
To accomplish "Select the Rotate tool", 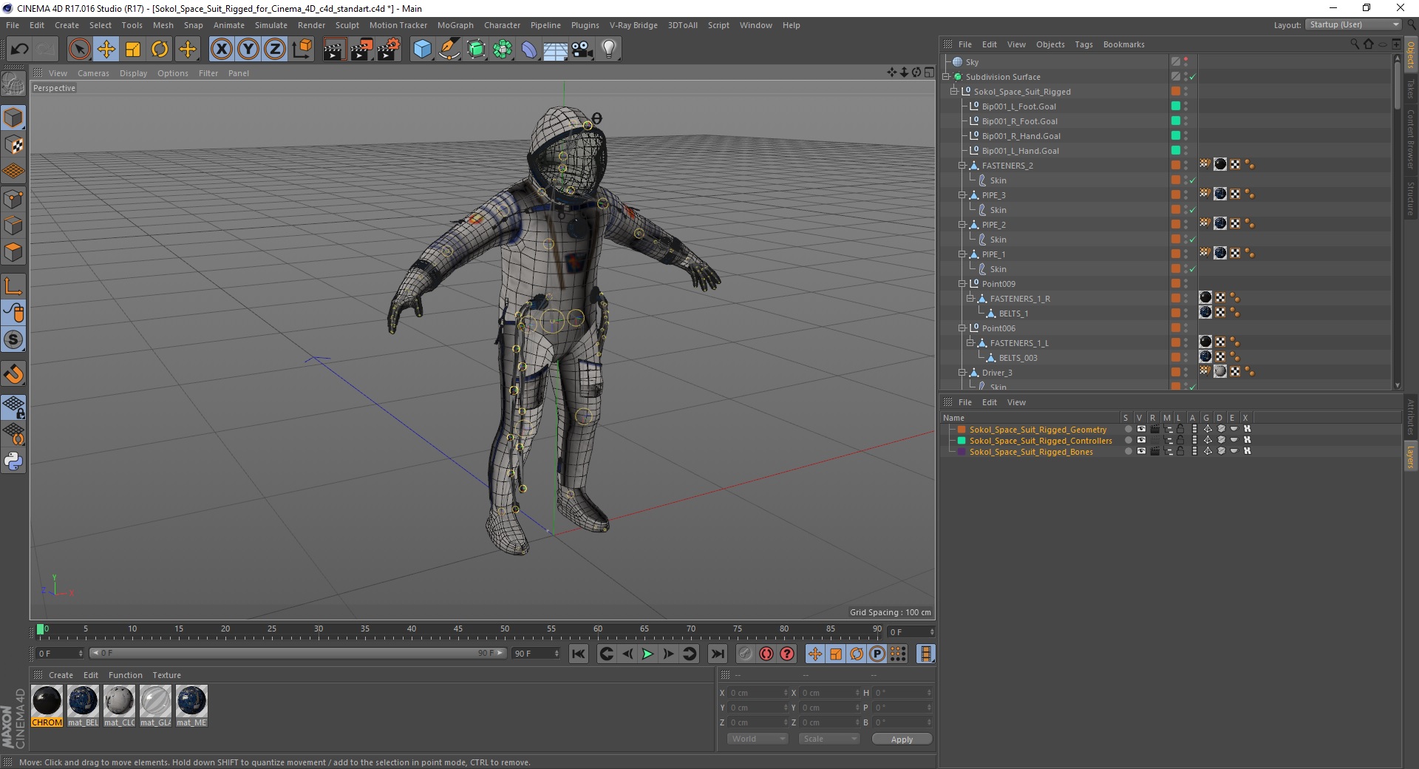I will click(160, 50).
